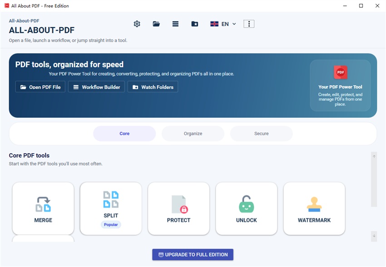Screen dimensions: 386x267
Task: Switch to the Core tab
Action: click(x=124, y=134)
